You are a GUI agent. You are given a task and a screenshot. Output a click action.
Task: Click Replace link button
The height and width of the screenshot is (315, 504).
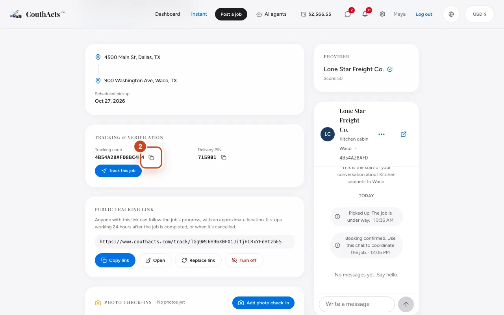[x=198, y=260]
